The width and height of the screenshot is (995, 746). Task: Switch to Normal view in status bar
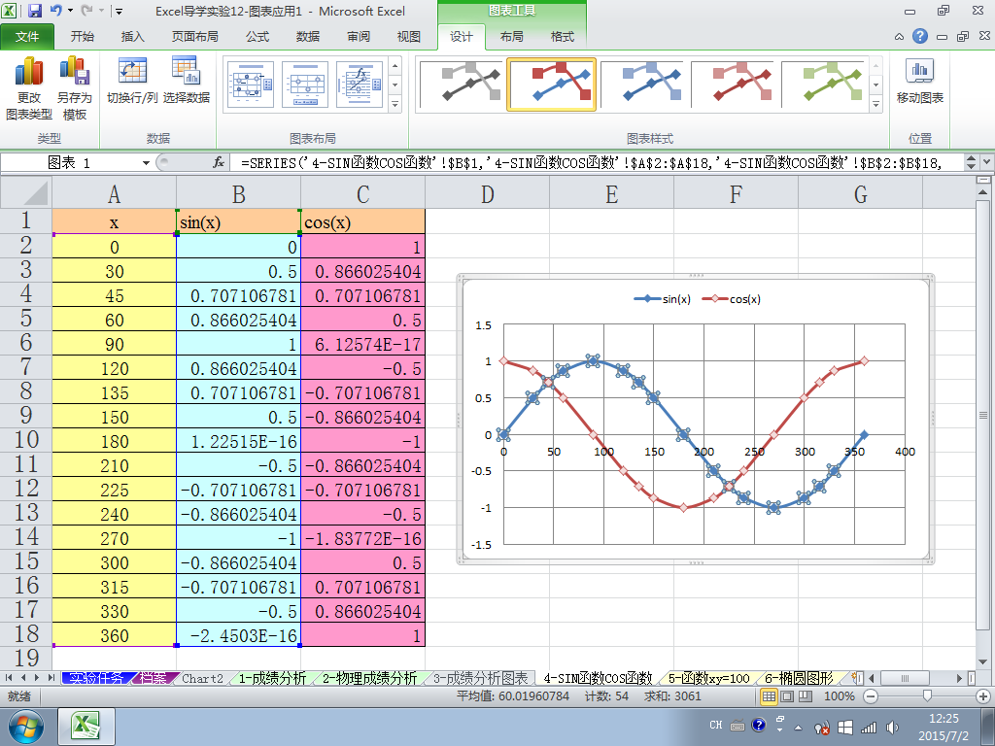pyautogui.click(x=769, y=696)
